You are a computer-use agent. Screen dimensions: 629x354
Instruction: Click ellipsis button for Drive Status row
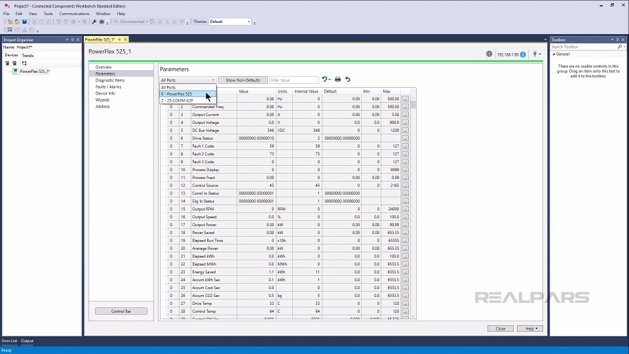click(x=405, y=138)
